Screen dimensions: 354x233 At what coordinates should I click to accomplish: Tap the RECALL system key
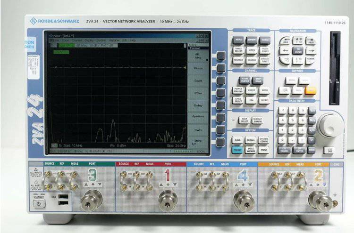click(x=251, y=140)
